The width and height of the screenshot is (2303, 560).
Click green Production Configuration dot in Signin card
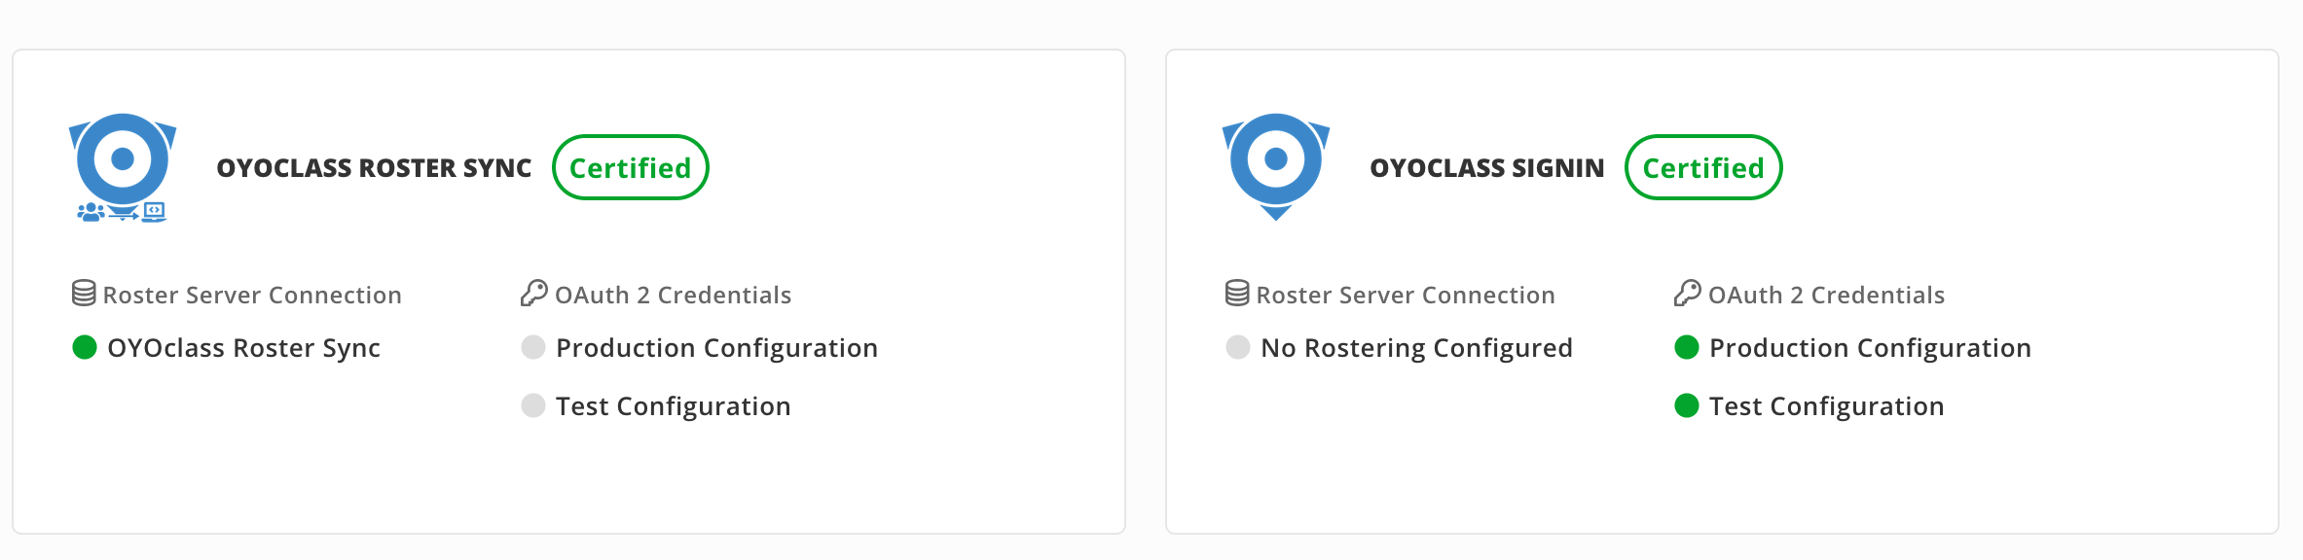(1687, 347)
